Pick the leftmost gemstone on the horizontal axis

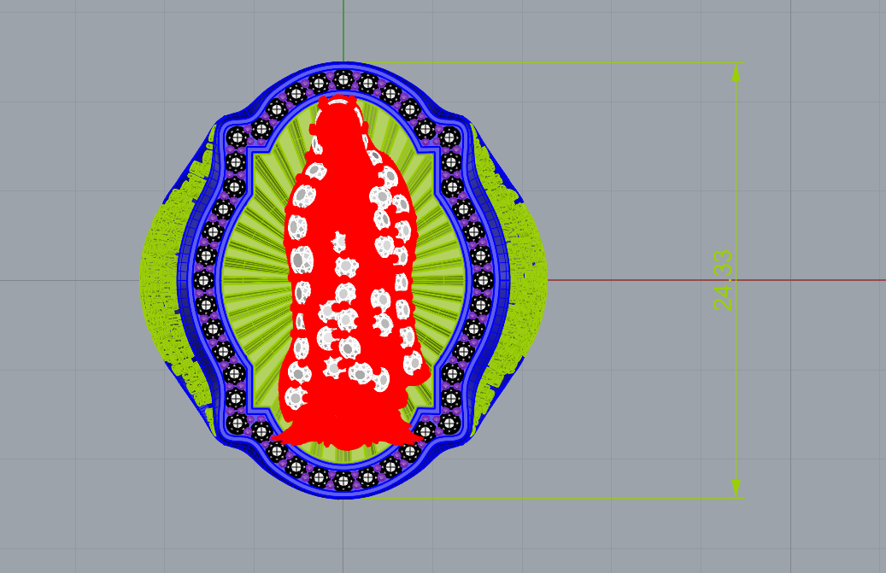tap(203, 280)
